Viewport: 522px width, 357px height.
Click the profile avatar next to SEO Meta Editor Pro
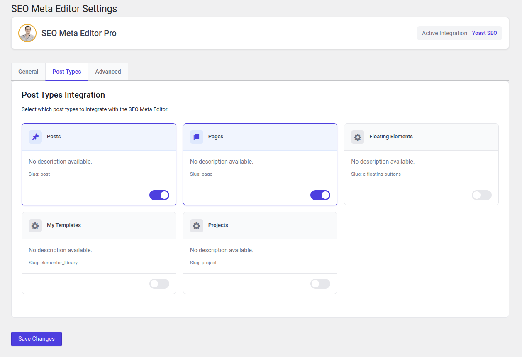point(27,33)
